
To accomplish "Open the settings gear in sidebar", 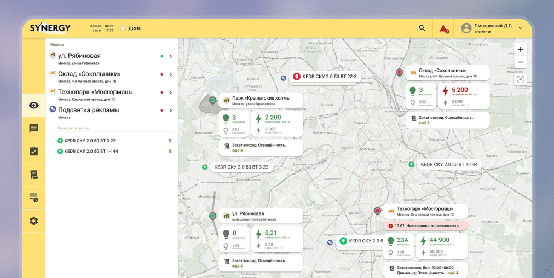I will click(x=33, y=221).
